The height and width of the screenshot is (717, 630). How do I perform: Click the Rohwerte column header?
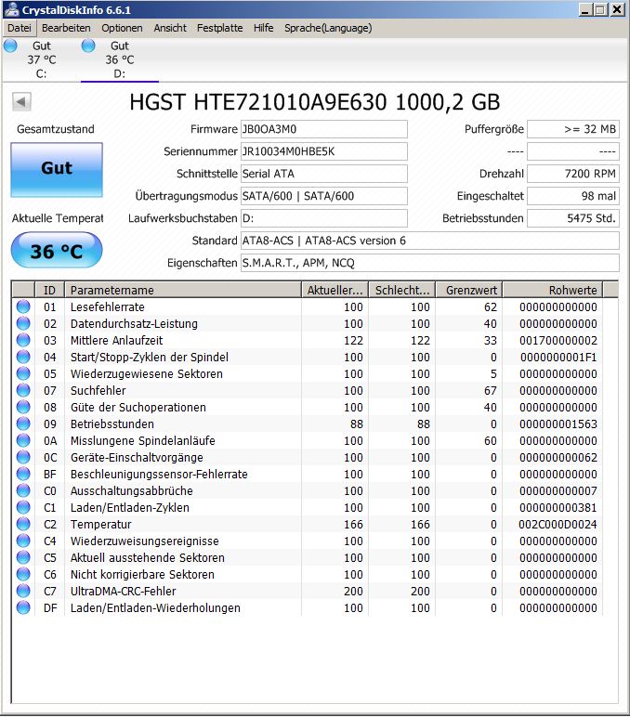pyautogui.click(x=553, y=290)
